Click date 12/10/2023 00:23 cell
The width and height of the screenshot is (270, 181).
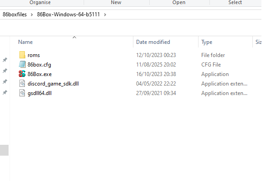click(x=156, y=55)
